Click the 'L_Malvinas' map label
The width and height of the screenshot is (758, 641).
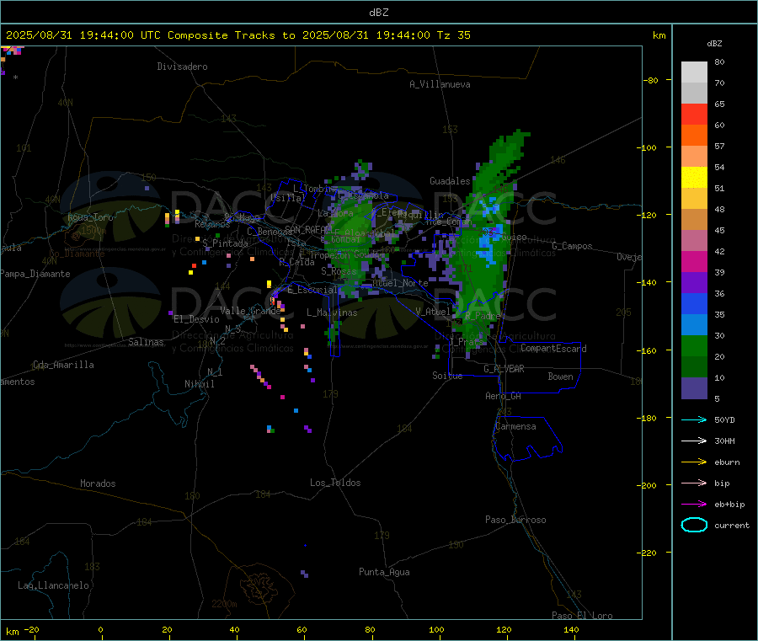click(x=332, y=312)
